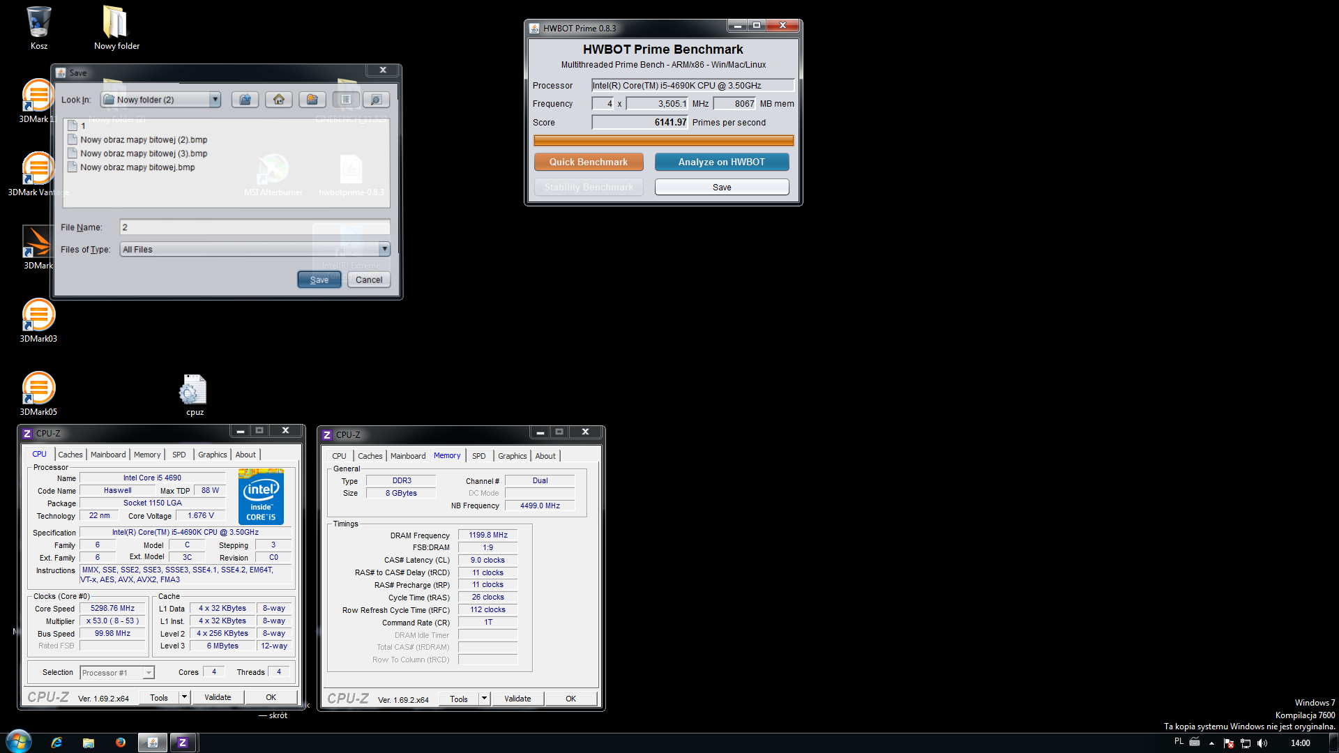This screenshot has height=753, width=1339.
Task: Click the Score value field 6141.97
Action: (x=640, y=122)
